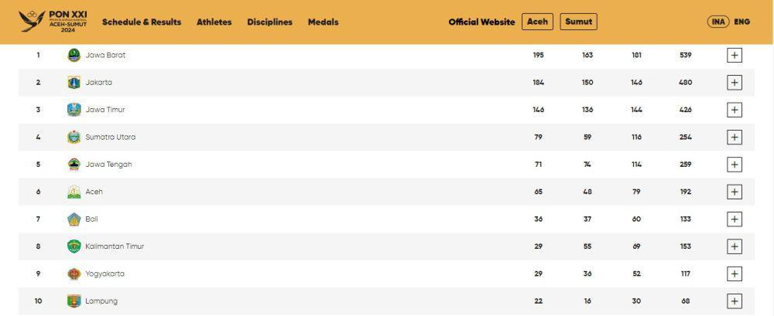Click the Lampung name
774x316 pixels.
(101, 301)
